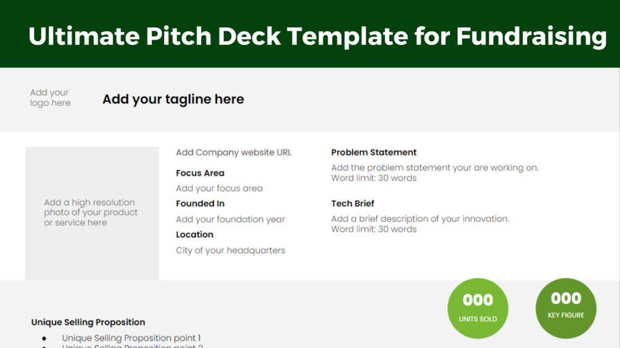Click the 'Add your logo here' placeholder
Screen dimensions: 620x348
coord(51,98)
